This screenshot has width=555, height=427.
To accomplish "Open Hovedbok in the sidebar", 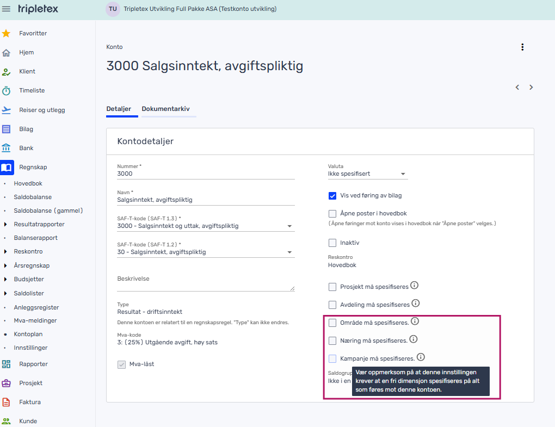I will click(x=28, y=183).
